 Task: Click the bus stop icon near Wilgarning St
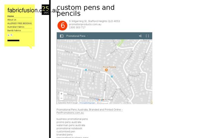click(86, 70)
